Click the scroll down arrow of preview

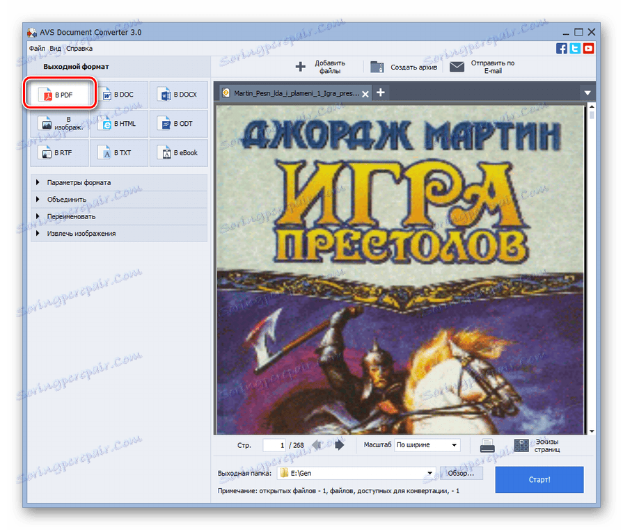coord(592,431)
